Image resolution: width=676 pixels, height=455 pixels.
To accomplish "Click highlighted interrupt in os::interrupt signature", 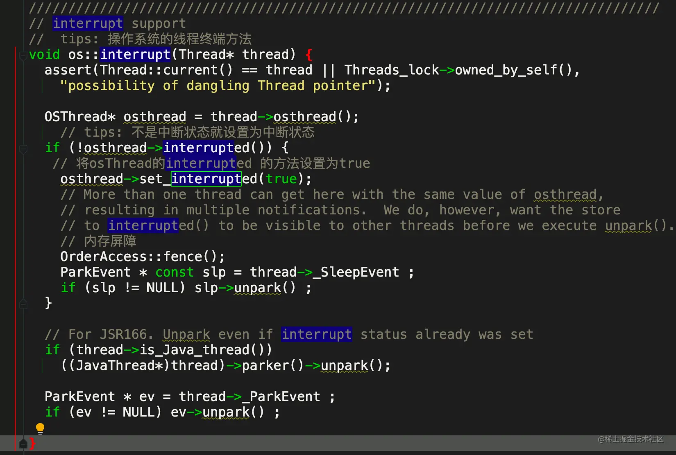I will (135, 54).
